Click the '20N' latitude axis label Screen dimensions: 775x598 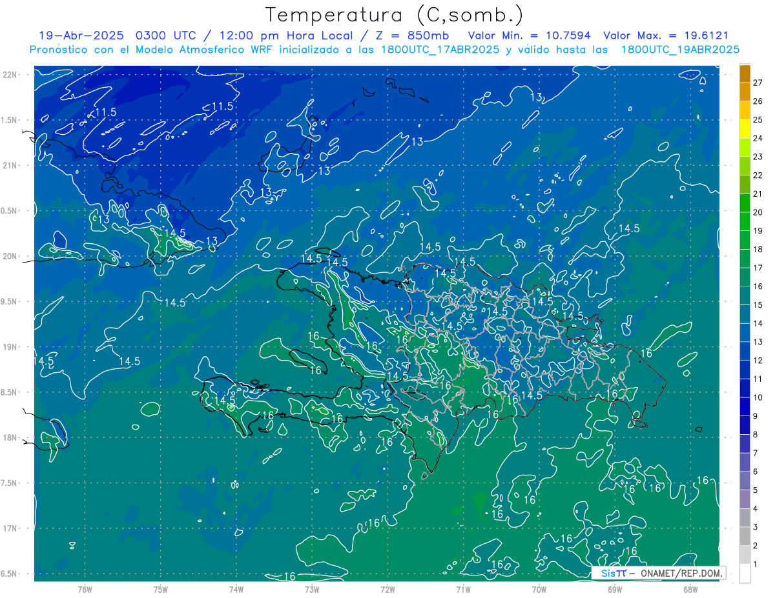click(x=10, y=257)
